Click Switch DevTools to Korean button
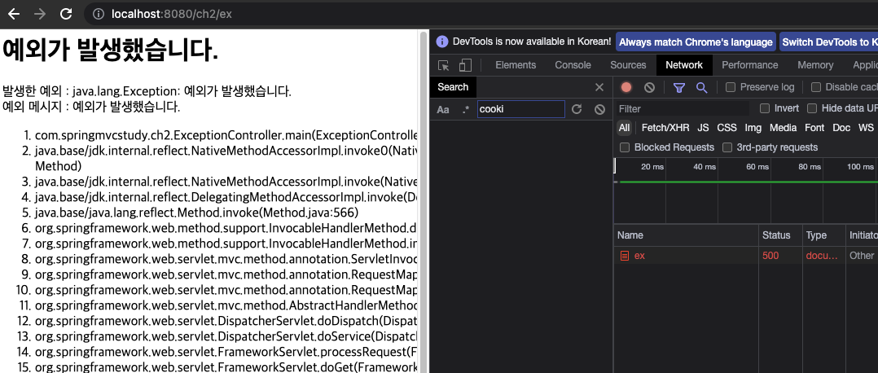This screenshot has width=878, height=373. point(829,42)
